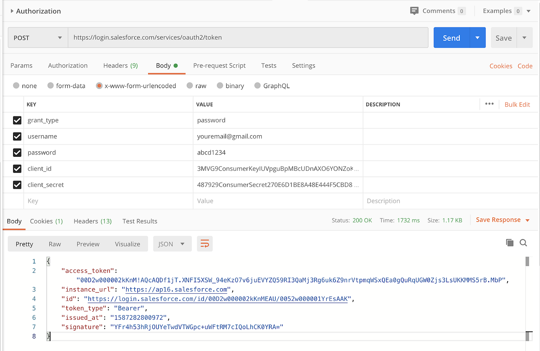
Task: Click the empty Value input field
Action: [278, 201]
